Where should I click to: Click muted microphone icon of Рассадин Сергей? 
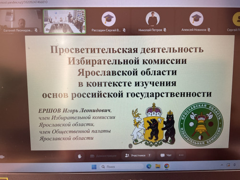[x=124, y=30]
